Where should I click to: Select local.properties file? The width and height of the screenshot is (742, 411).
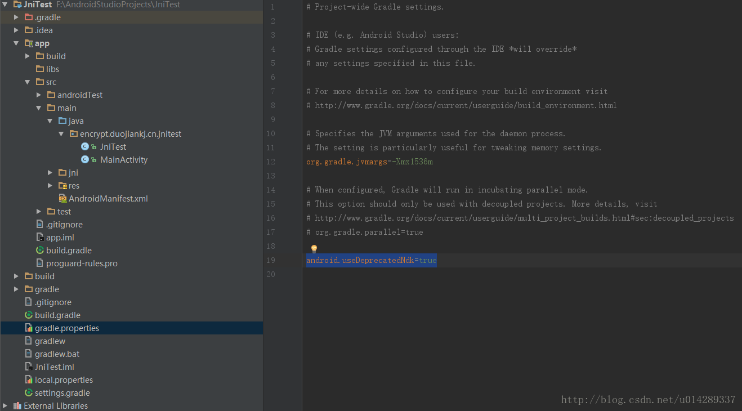[x=64, y=380]
